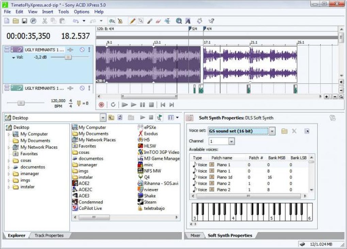Solo the second UGLY REMNANTS track

[89, 88]
